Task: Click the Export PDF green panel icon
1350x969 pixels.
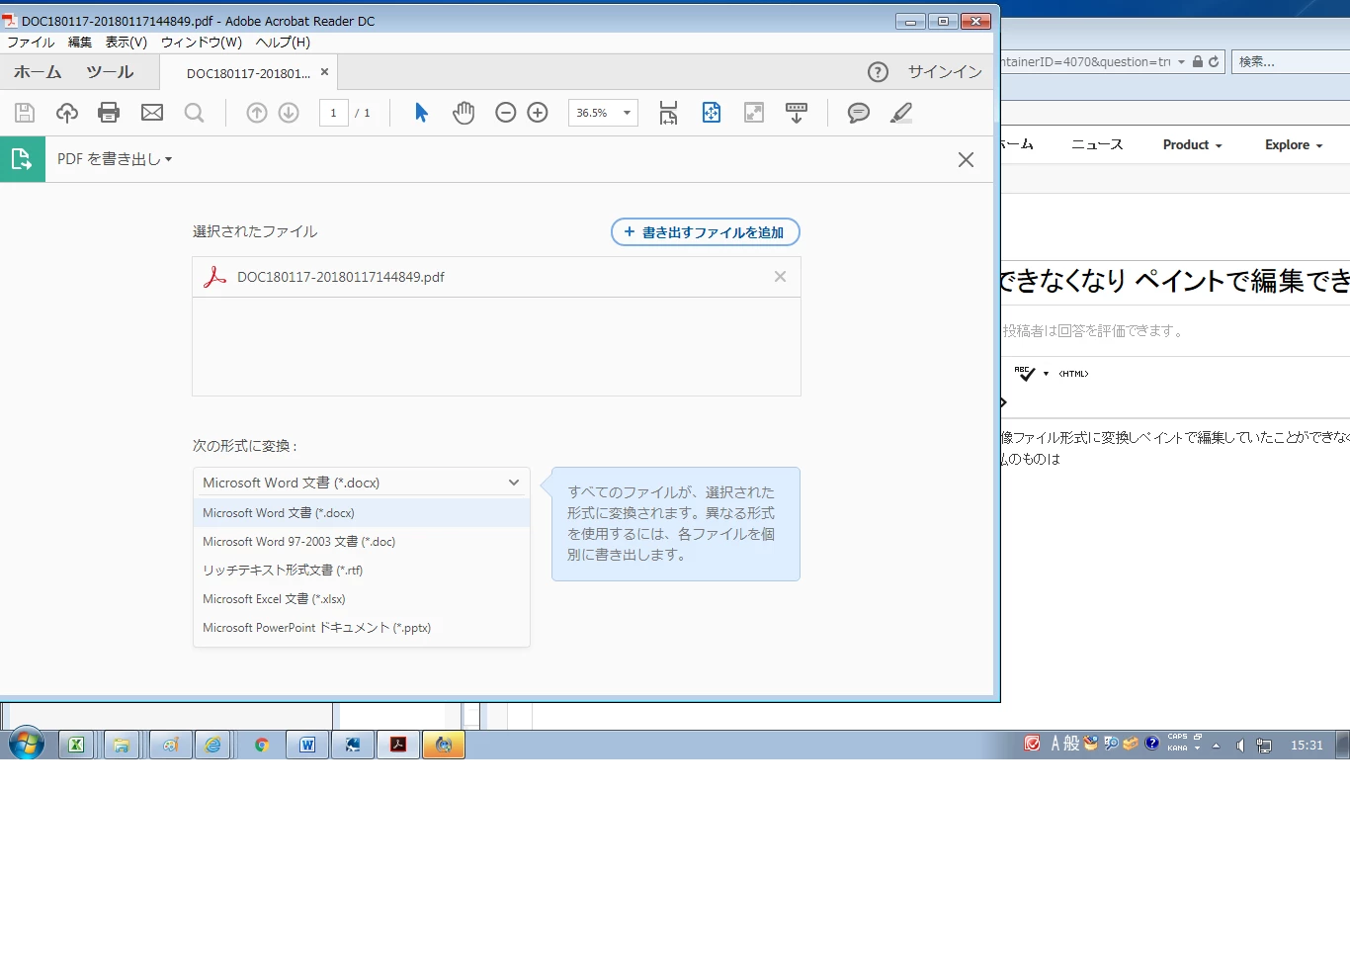Action: [22, 159]
